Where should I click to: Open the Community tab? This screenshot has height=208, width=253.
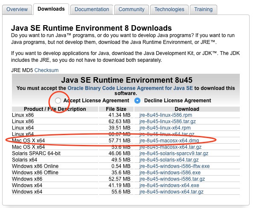131,9
